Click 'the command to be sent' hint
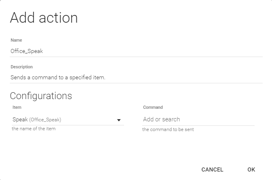 [168, 130]
